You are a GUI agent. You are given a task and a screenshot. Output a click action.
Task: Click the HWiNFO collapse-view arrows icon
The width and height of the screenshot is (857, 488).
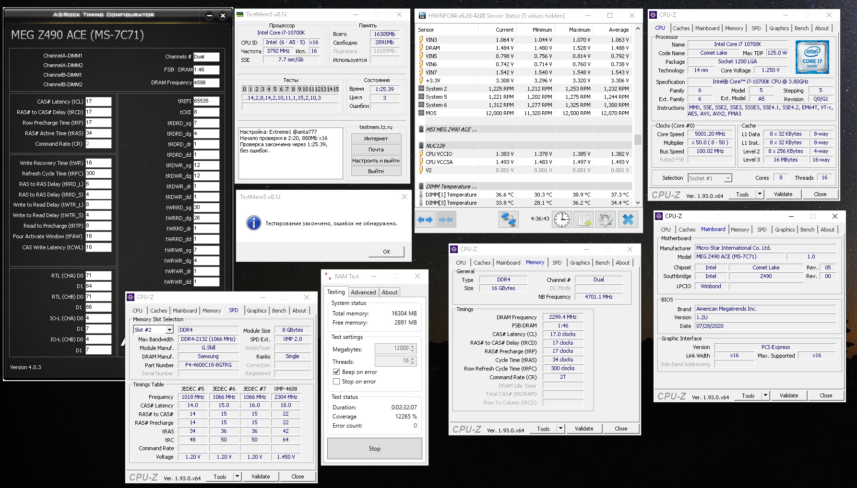tap(446, 220)
